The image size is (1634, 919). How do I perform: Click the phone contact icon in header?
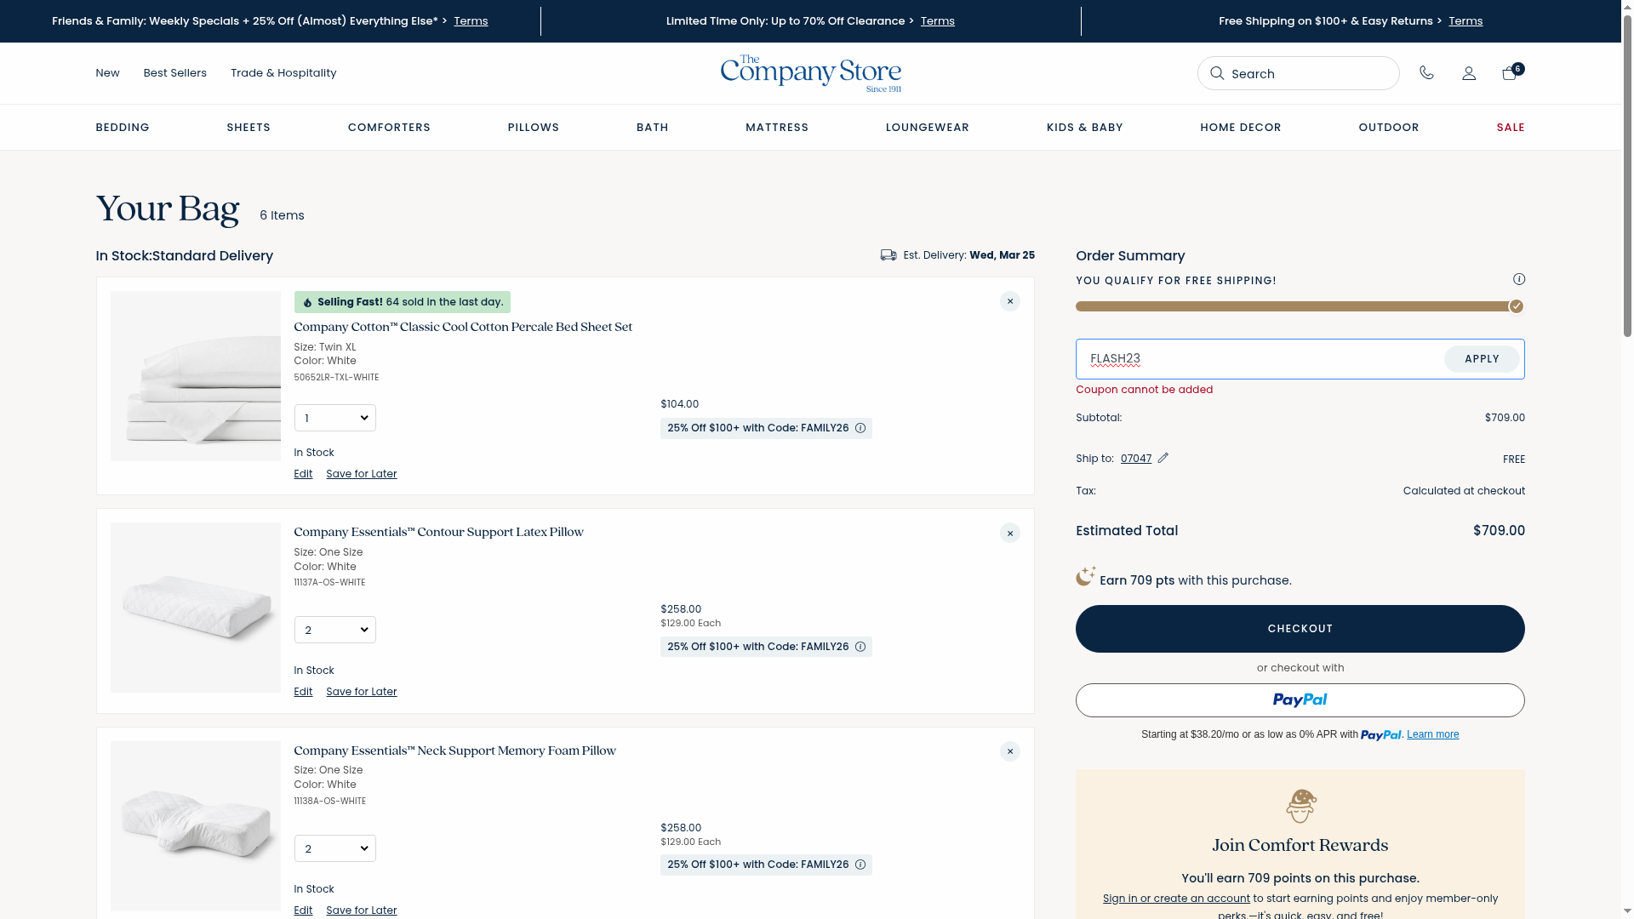[x=1426, y=73]
